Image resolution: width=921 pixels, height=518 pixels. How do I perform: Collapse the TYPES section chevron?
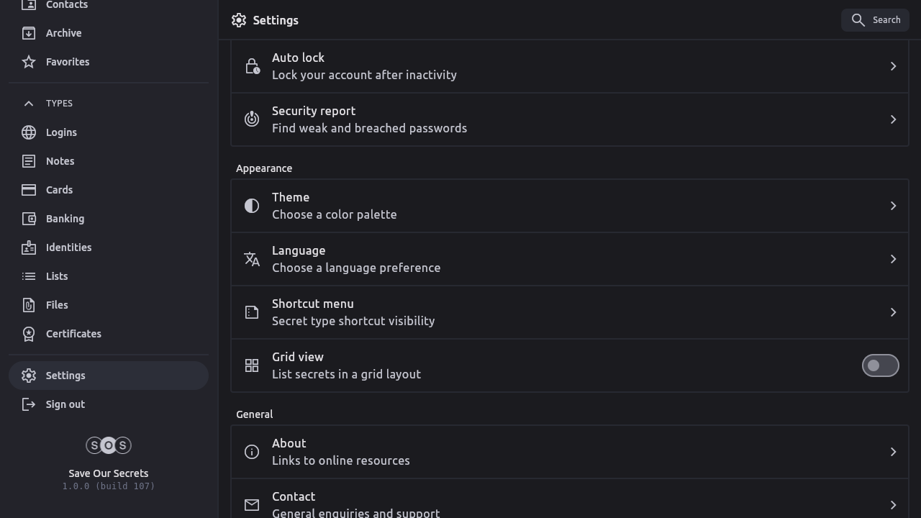29,104
